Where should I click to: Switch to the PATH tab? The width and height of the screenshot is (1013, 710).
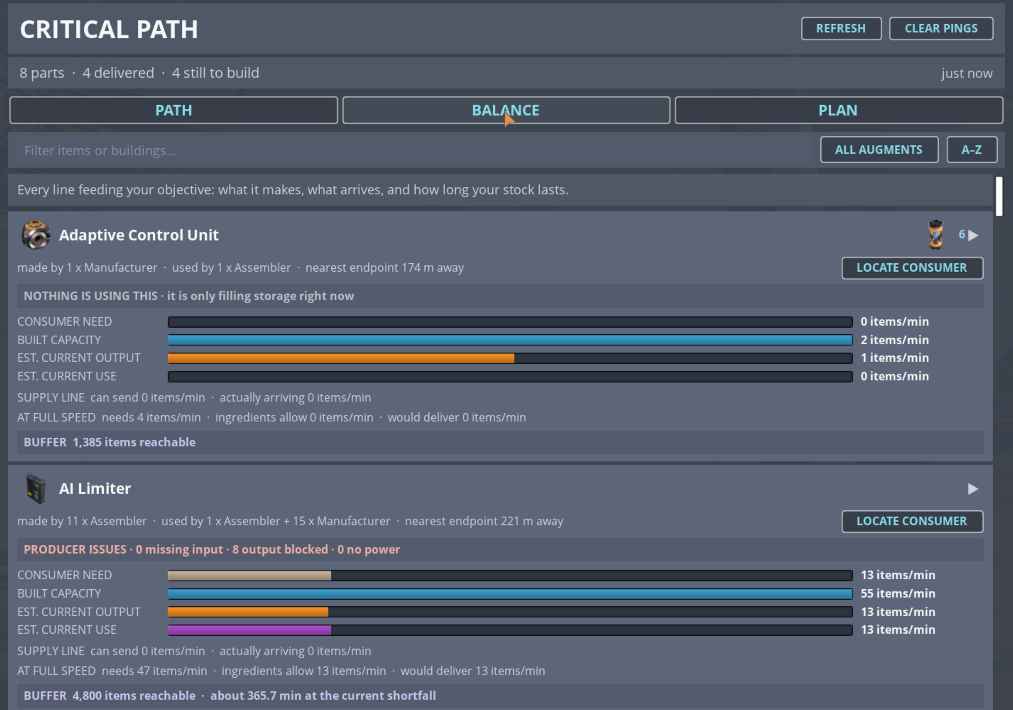(174, 110)
